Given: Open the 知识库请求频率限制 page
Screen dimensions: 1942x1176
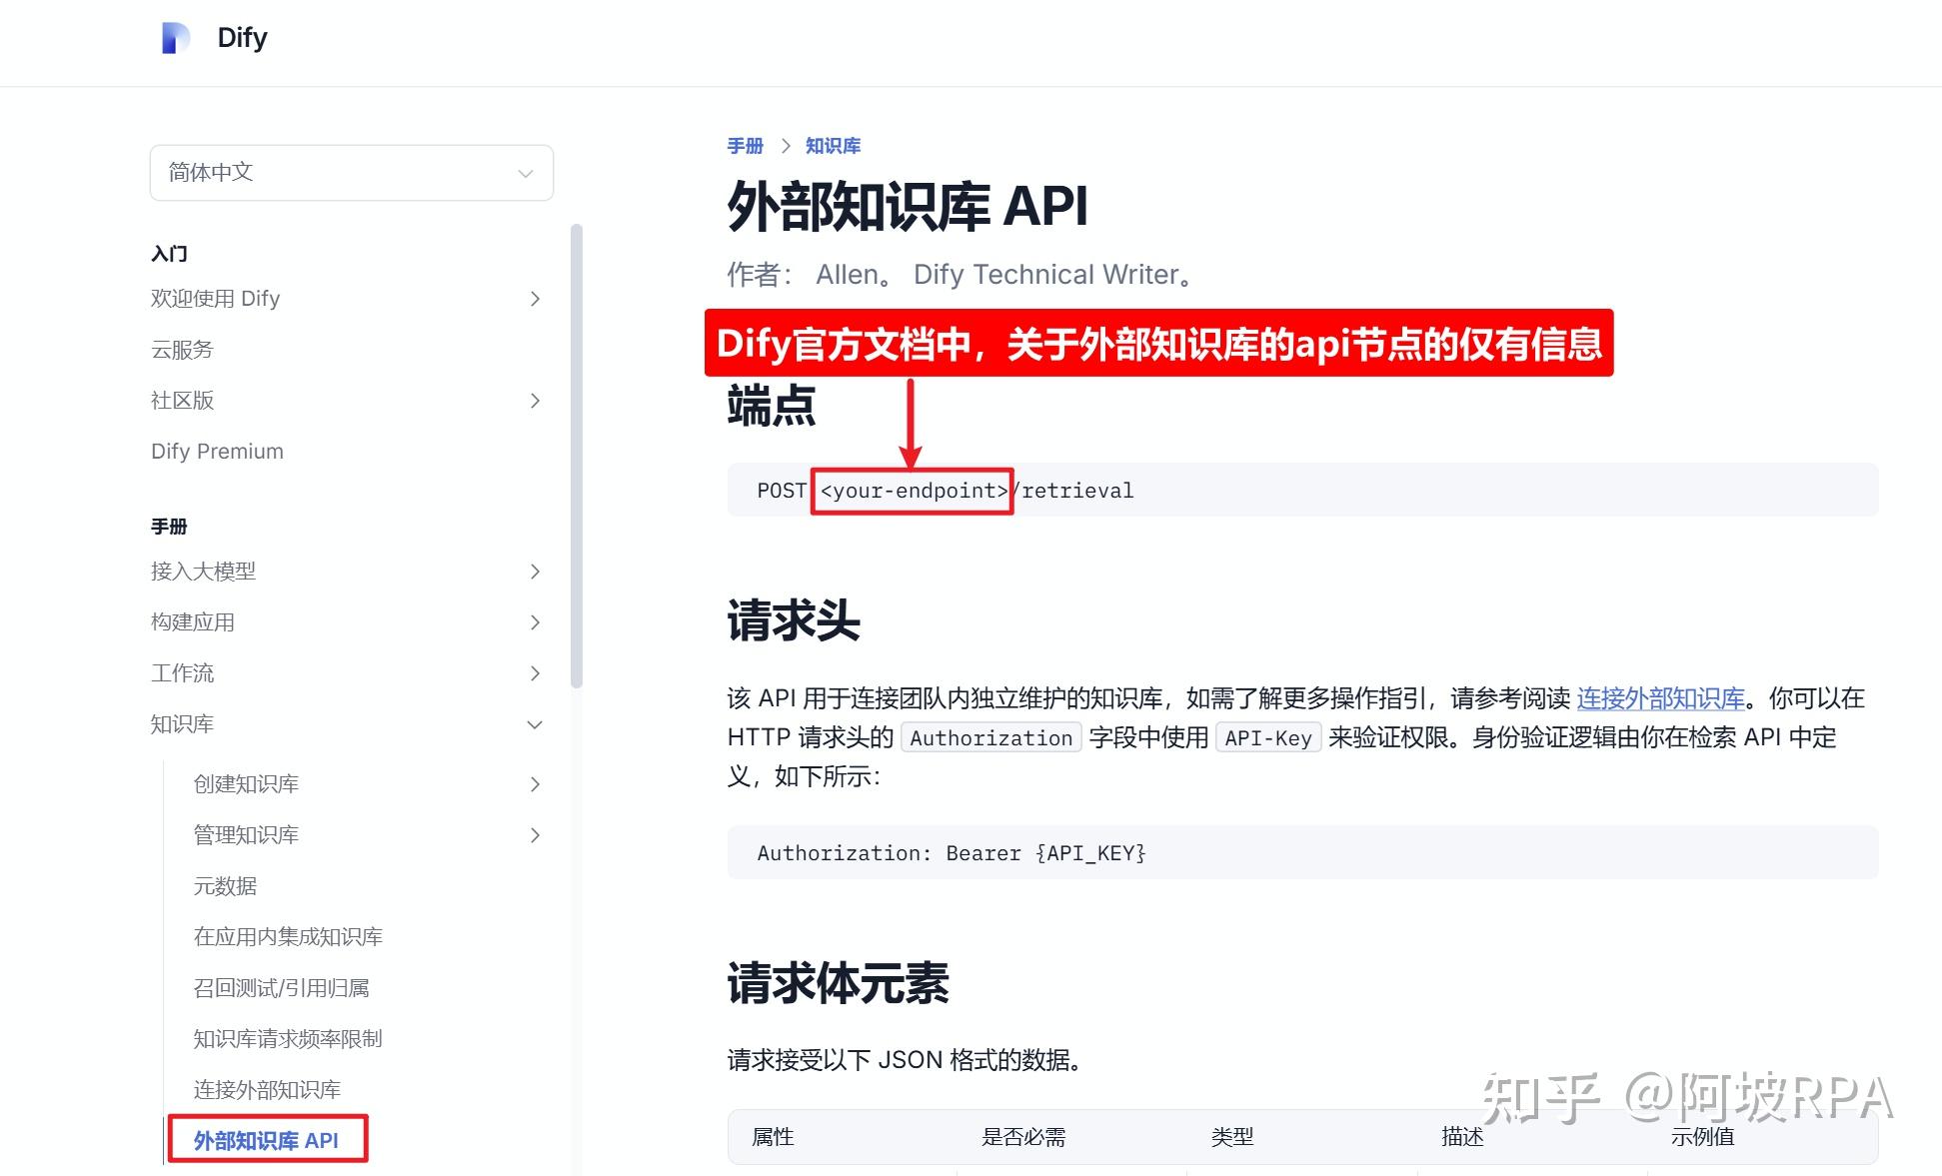Looking at the screenshot, I should (x=287, y=1038).
